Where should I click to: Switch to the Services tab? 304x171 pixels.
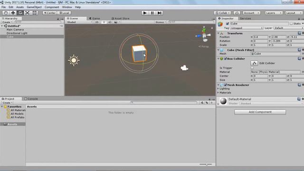[245, 19]
